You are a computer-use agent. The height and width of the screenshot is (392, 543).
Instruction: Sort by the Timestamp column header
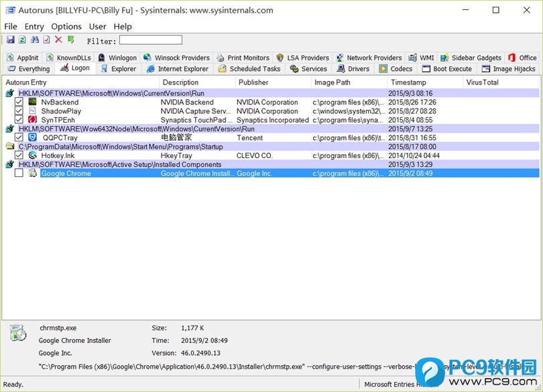point(425,82)
